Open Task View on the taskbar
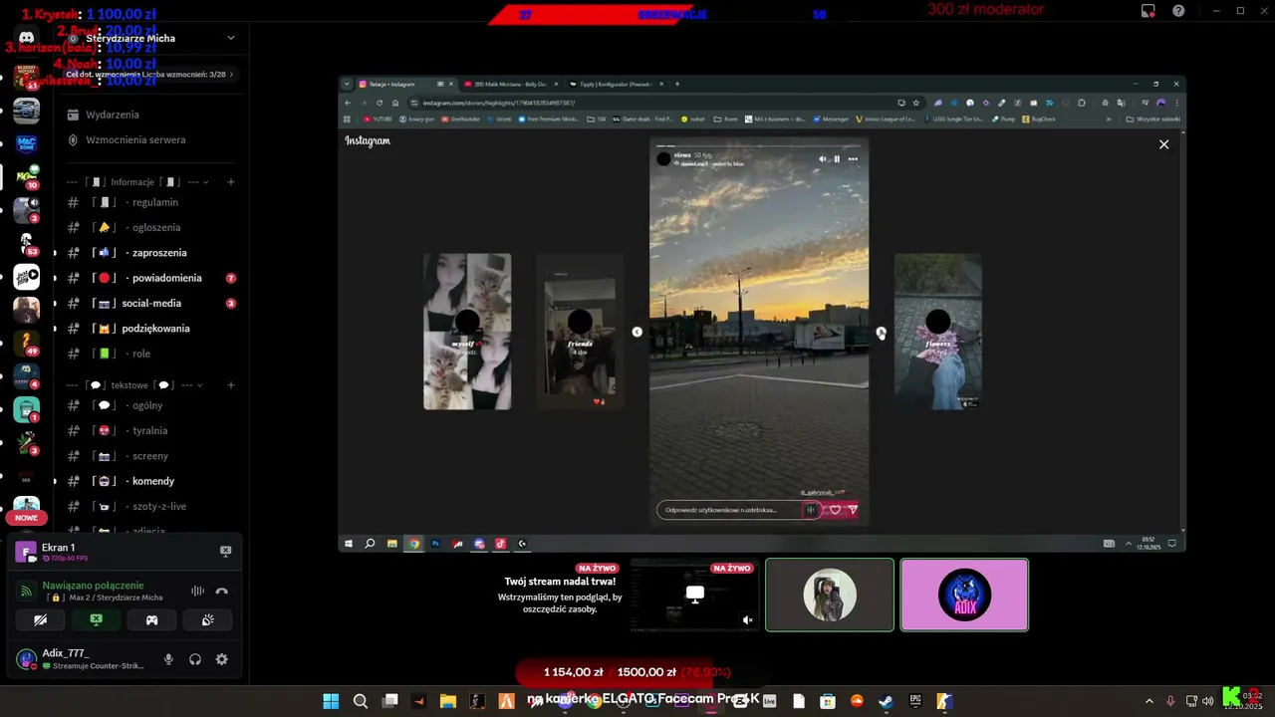The image size is (1275, 717). click(390, 701)
